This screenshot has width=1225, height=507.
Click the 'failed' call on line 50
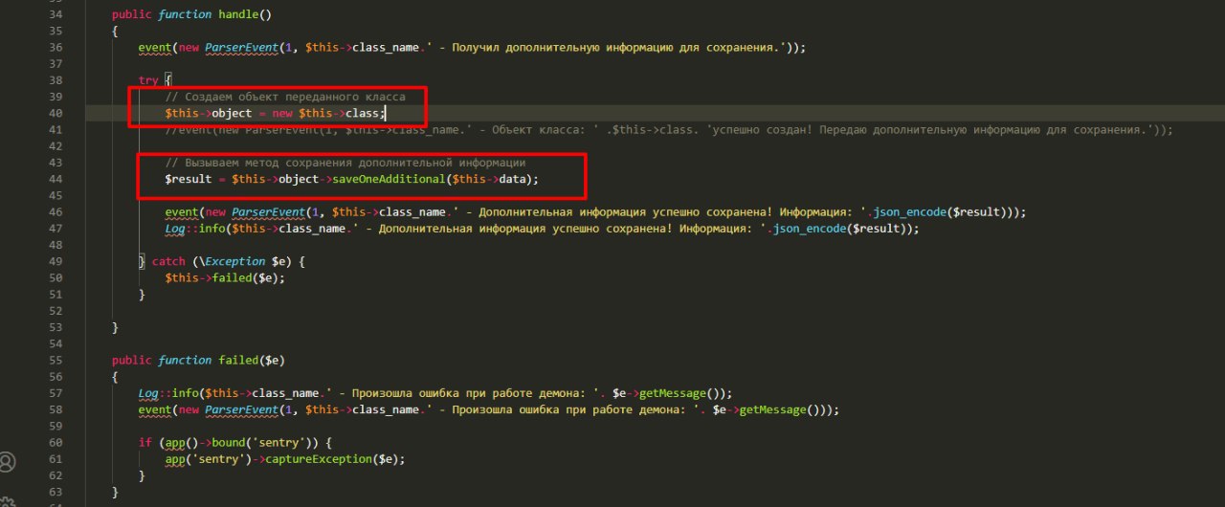click(231, 277)
